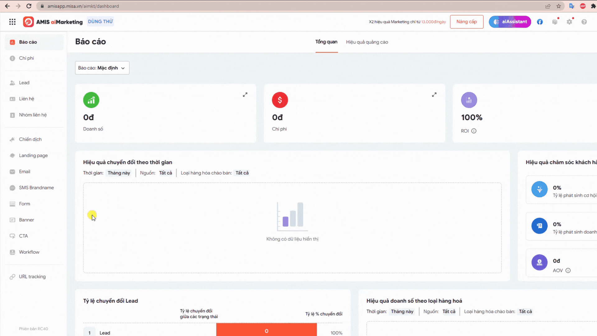
Task: Open the help question mark icon
Action: [584, 22]
